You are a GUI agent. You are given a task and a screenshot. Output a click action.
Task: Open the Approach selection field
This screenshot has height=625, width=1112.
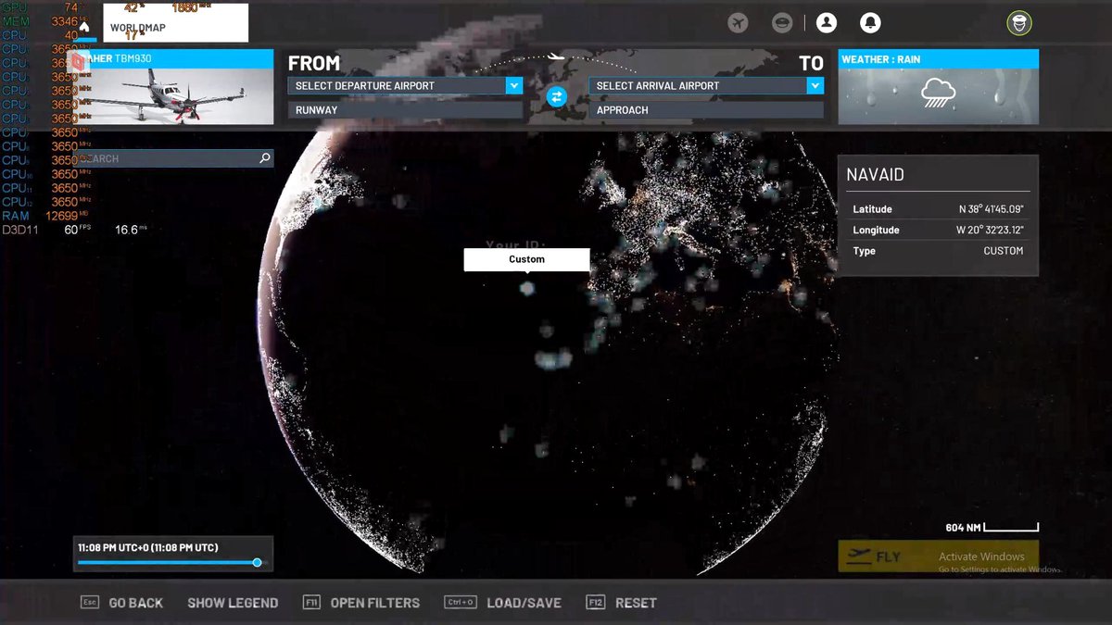point(705,110)
